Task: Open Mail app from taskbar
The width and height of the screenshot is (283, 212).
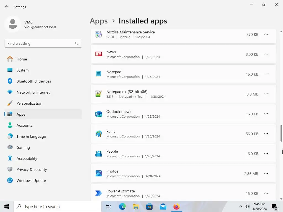Action: pos(163,206)
